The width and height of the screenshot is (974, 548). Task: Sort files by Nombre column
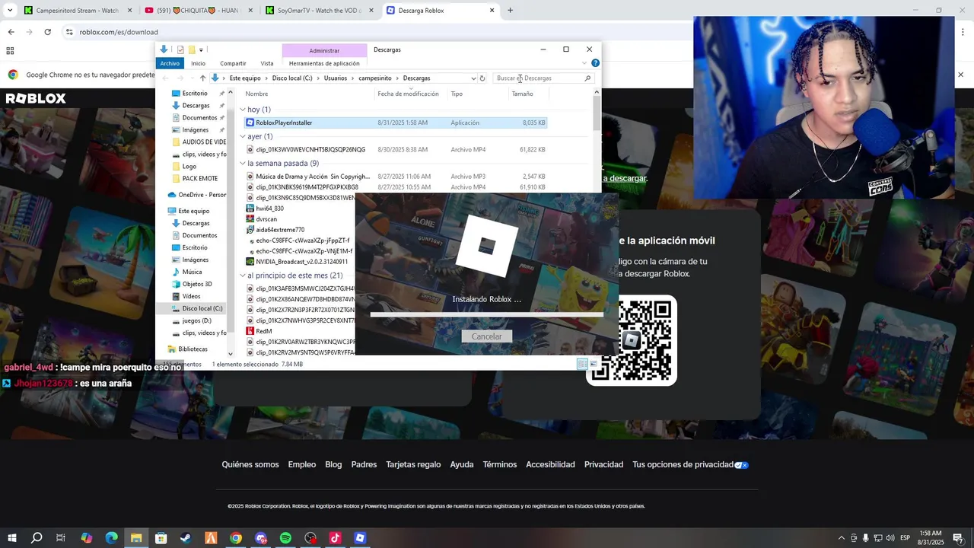(x=256, y=94)
